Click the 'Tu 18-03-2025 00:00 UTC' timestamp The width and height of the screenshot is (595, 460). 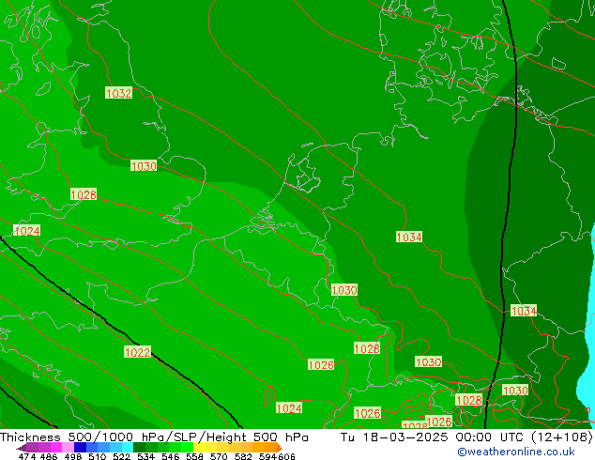tap(434, 437)
